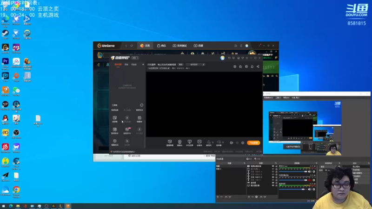The height and width of the screenshot is (209, 372).
Task: Move the source down in OBS Sources panel
Action: (265, 197)
